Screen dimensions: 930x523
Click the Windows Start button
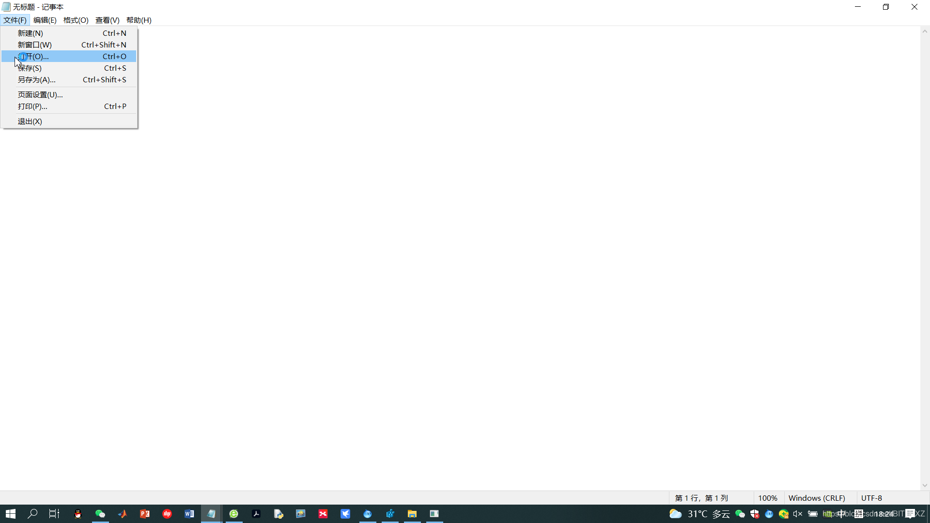click(x=11, y=514)
